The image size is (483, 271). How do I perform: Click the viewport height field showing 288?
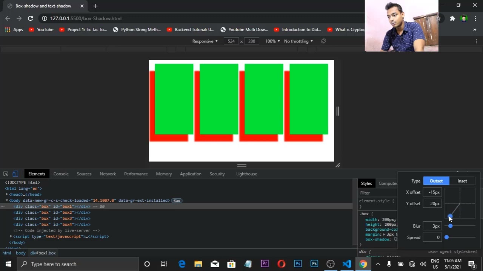[252, 41]
